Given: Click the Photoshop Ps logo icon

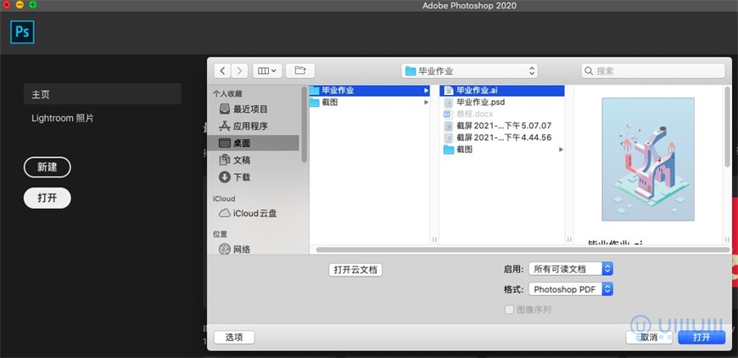Looking at the screenshot, I should click(x=22, y=33).
